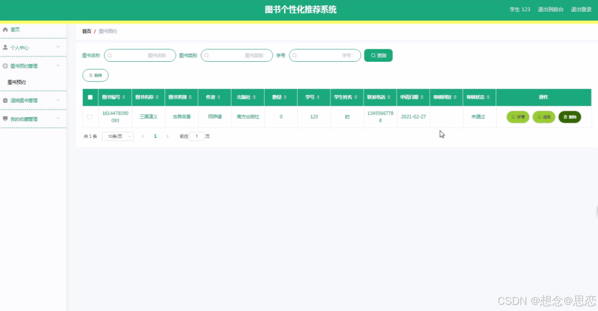Viewport: 598px width, 311px height.
Task: Click the 查询 search button
Action: point(378,56)
